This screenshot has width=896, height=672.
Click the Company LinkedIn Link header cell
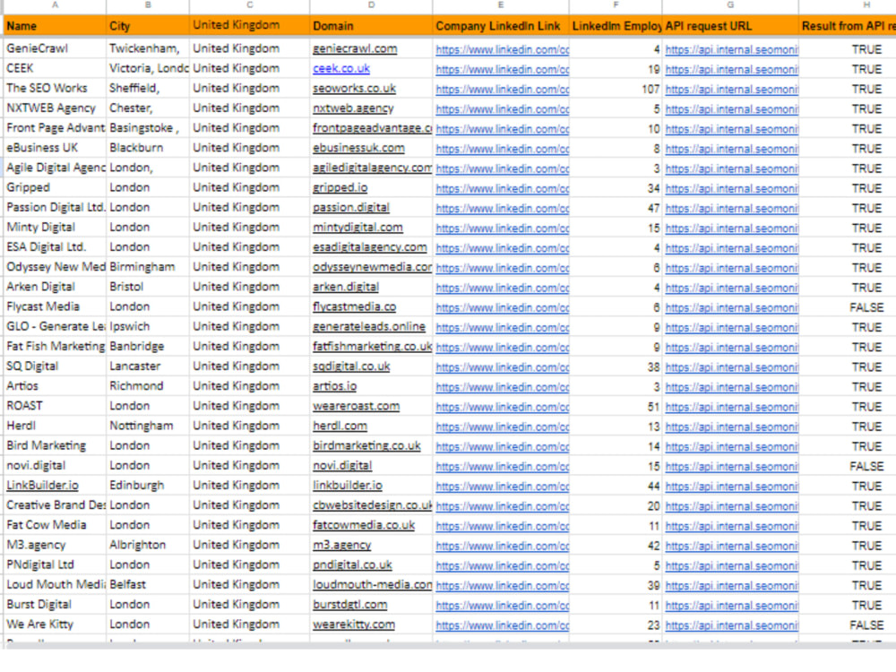[x=501, y=26]
